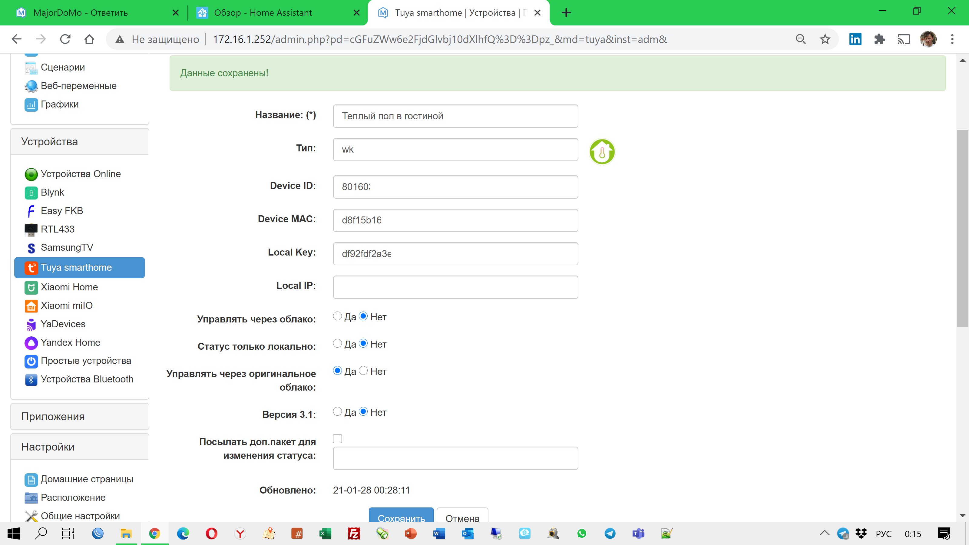969x545 pixels.
Task: Switch to the Home Assistant browser tab
Action: (263, 12)
